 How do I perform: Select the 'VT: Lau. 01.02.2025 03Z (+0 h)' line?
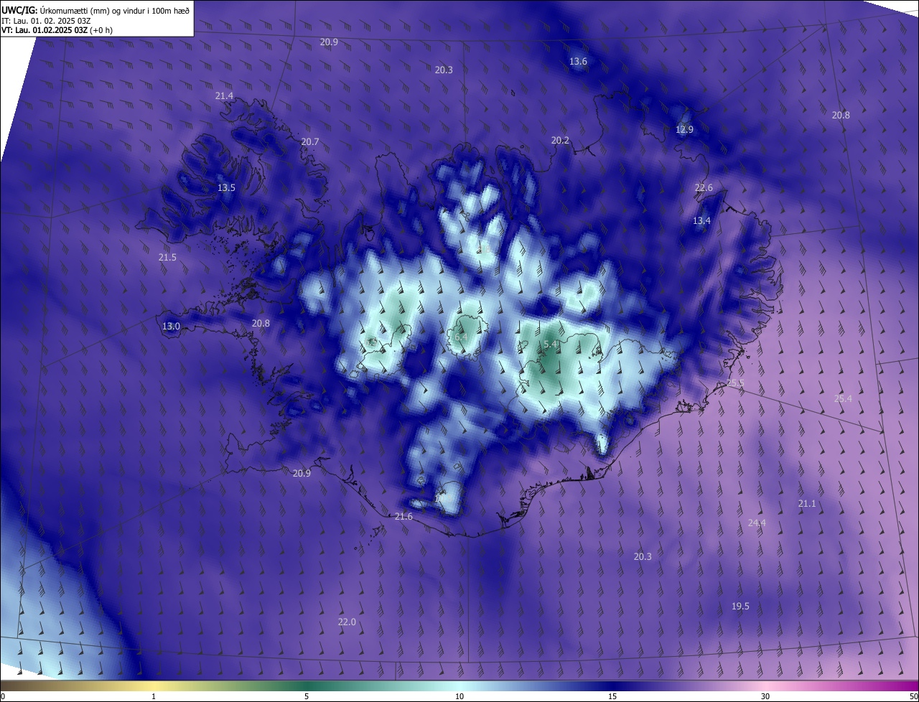pos(57,30)
